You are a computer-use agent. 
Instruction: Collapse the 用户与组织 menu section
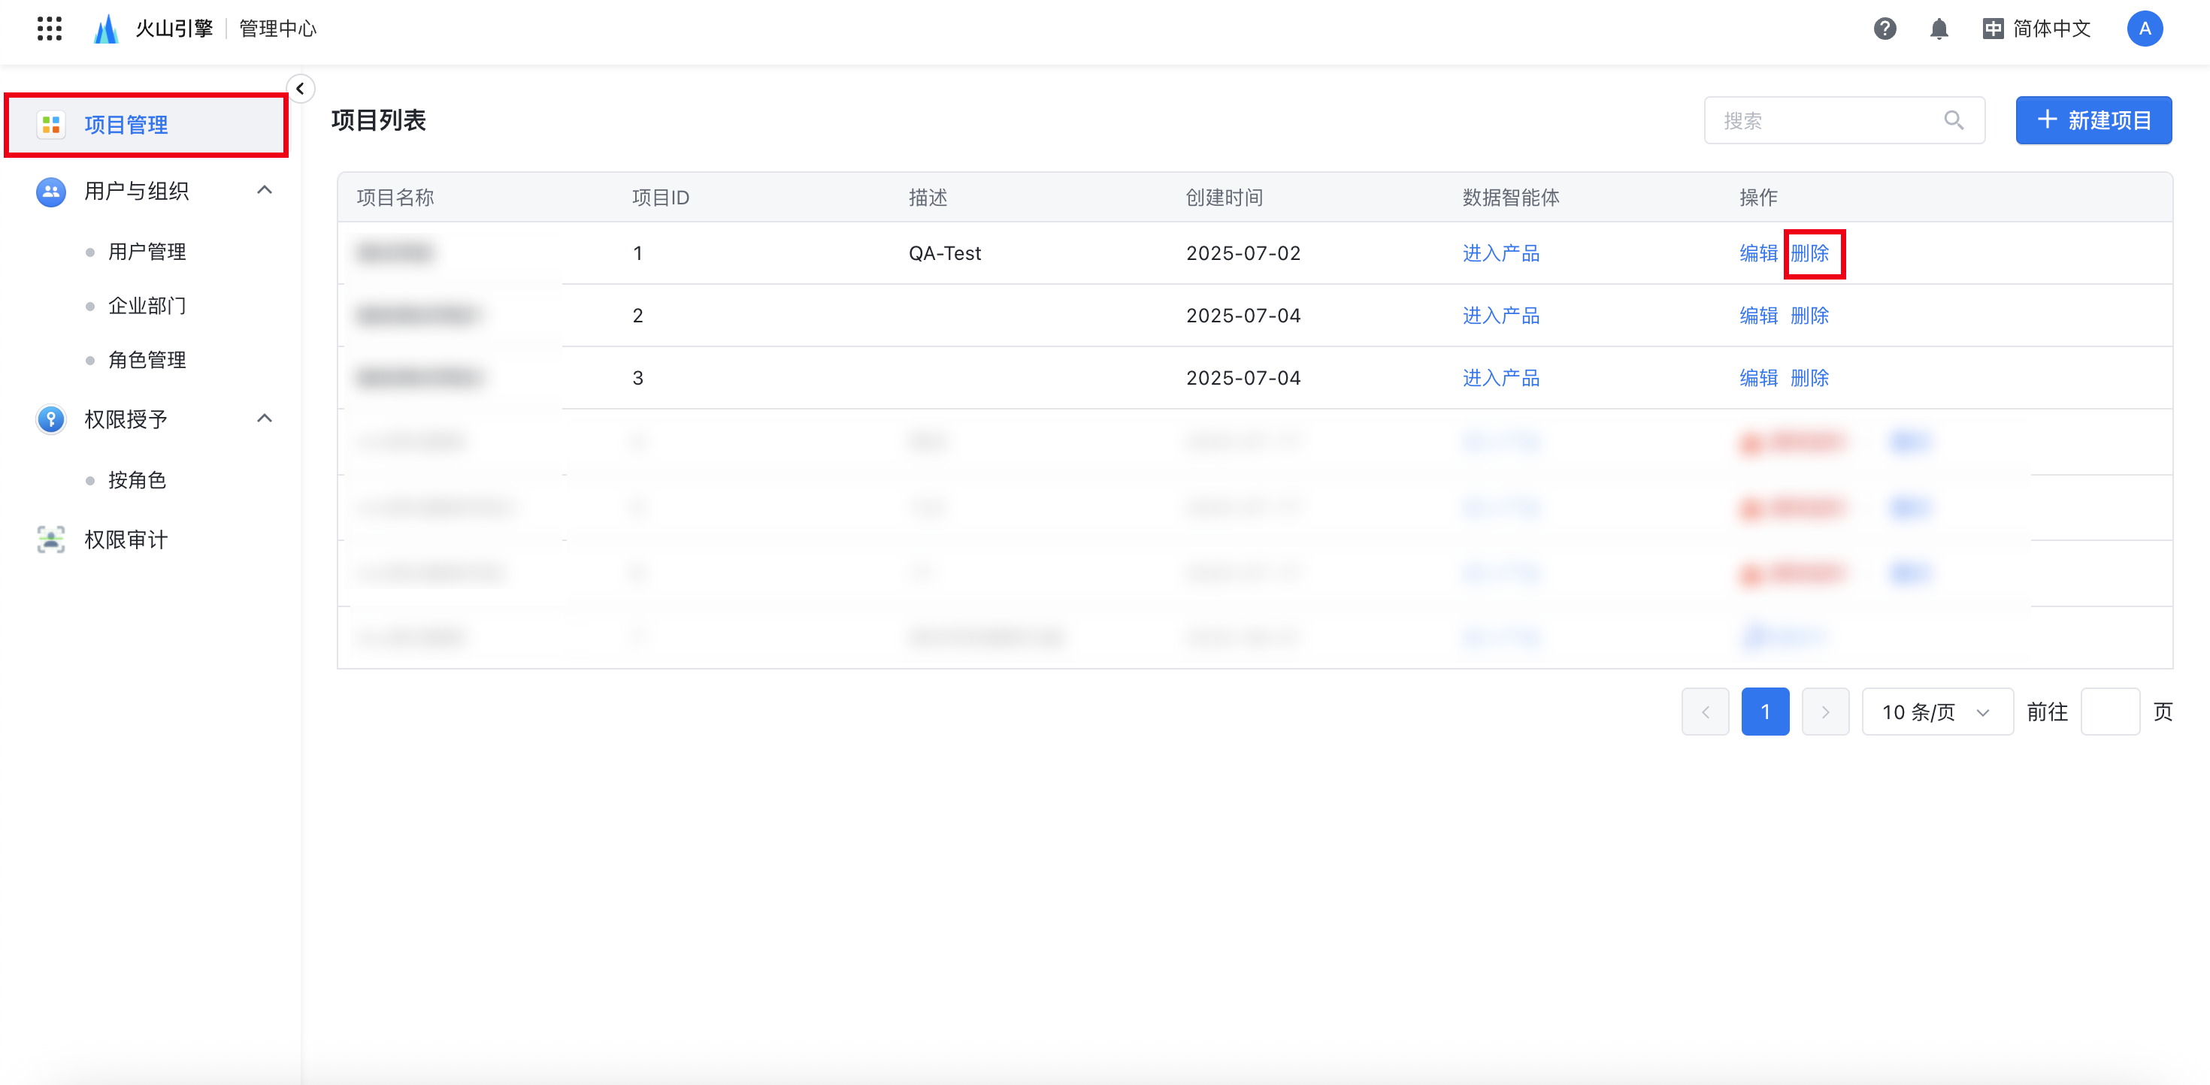point(265,190)
